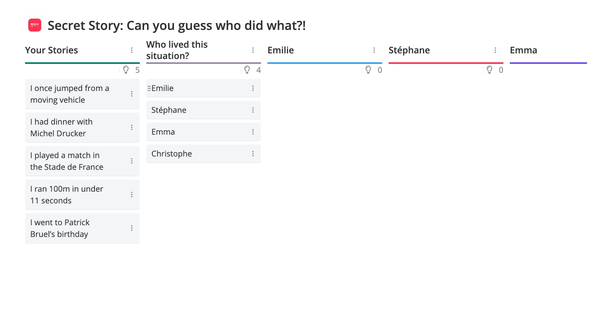Click the lightbulb icon under Emilie column
The height and width of the screenshot is (315, 606).
point(368,70)
